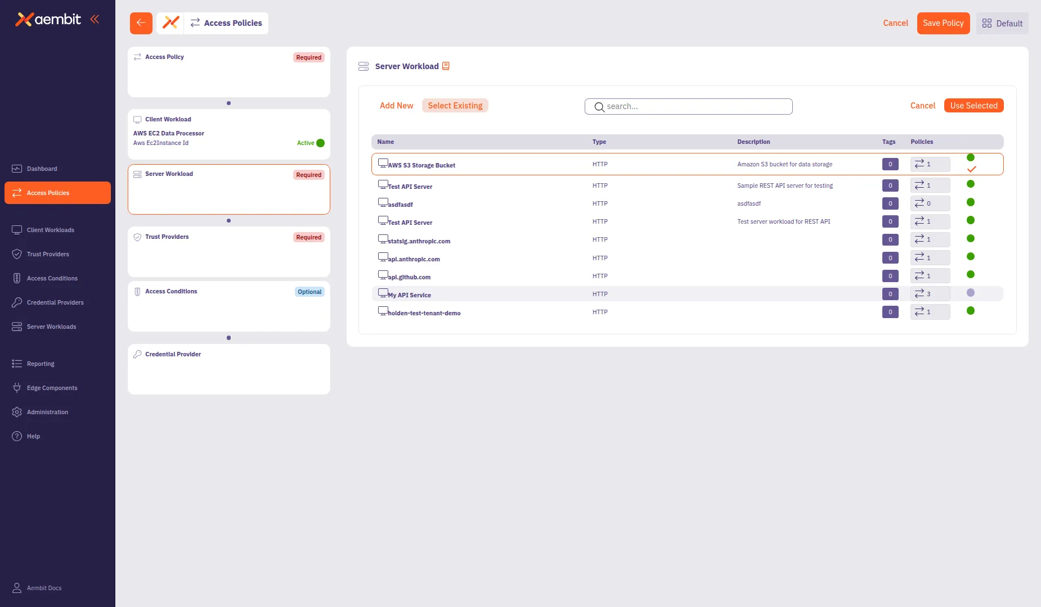Save the access policy

pyautogui.click(x=943, y=23)
